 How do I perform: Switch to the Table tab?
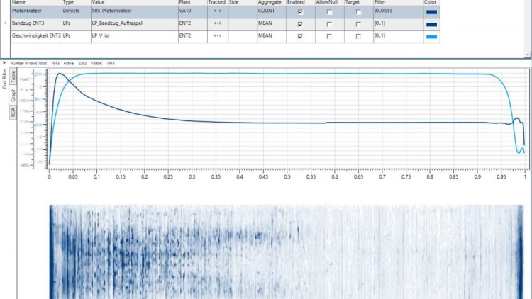tap(13, 77)
